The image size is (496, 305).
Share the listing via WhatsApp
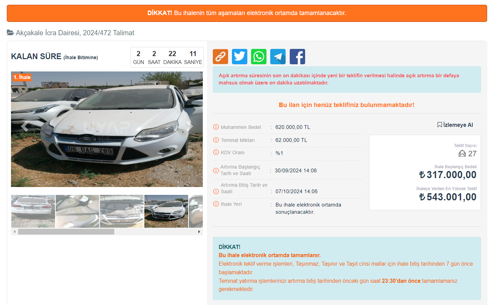pos(259,56)
